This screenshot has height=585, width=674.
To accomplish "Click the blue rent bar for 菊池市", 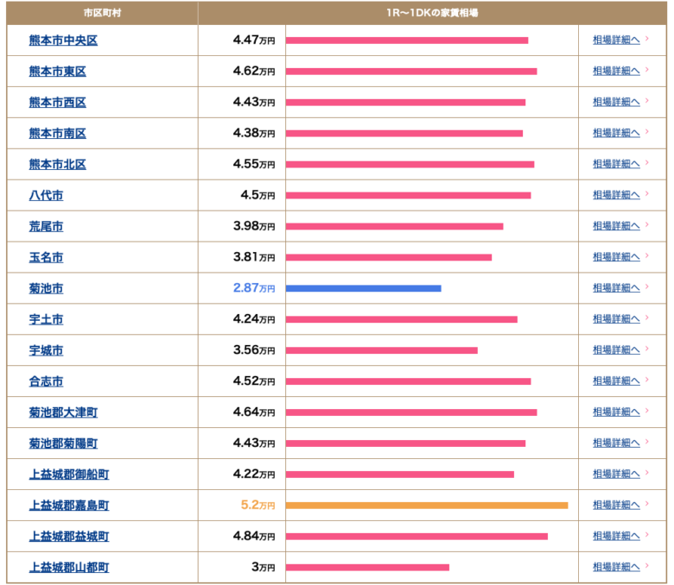I will point(363,288).
